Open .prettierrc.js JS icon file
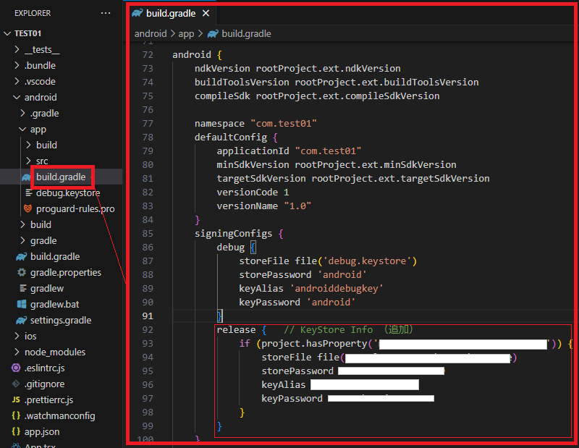 pyautogui.click(x=16, y=400)
